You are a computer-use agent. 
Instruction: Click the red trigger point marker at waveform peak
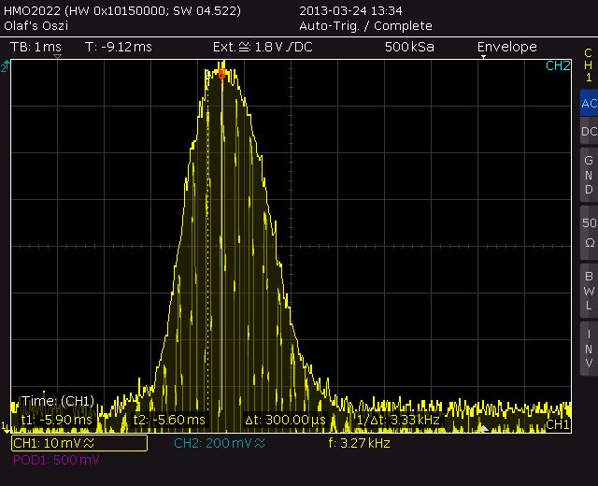(221, 75)
